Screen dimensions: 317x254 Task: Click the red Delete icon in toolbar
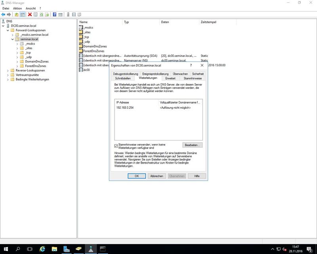tap(30, 15)
